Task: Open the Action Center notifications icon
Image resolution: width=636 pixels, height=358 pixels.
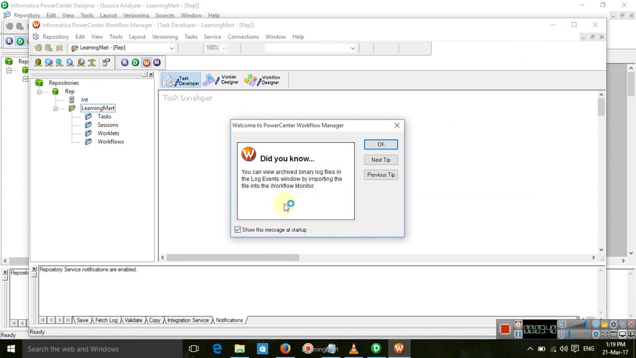Action: (x=575, y=349)
